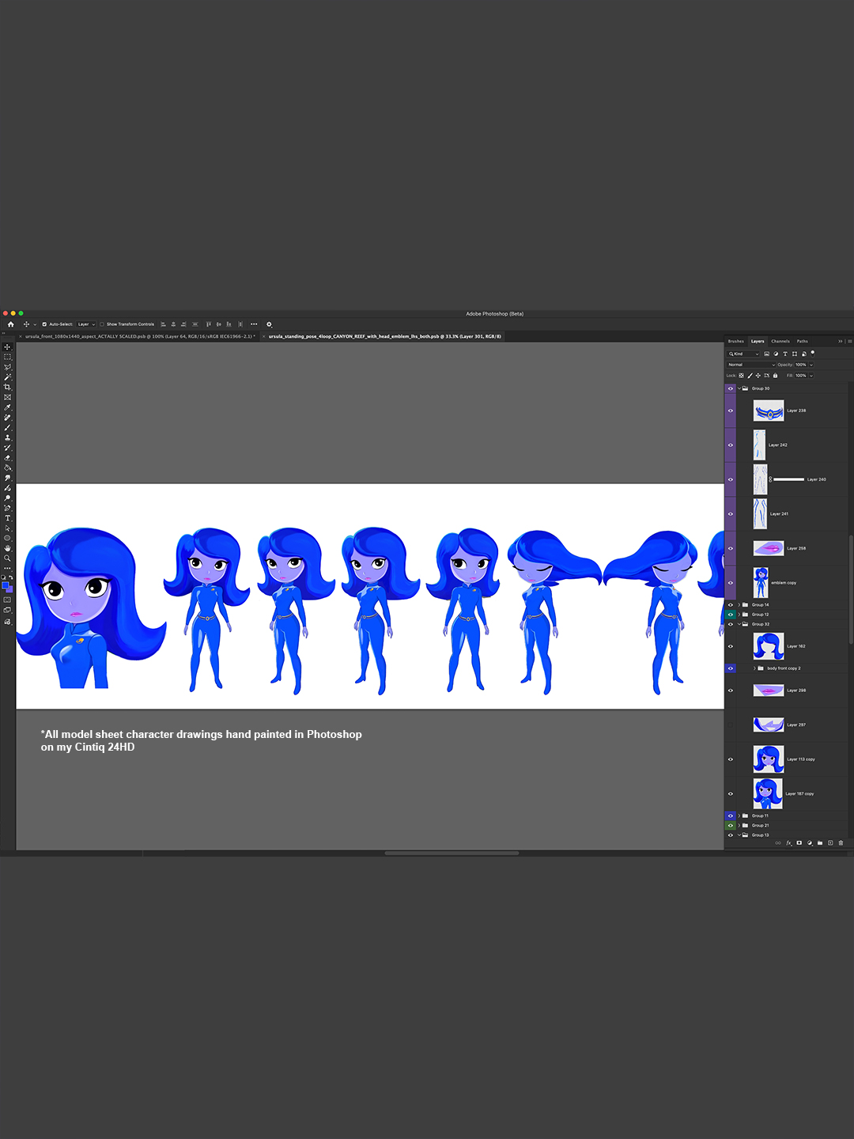
Task: Select the Ellipse shape tool
Action: click(x=7, y=538)
